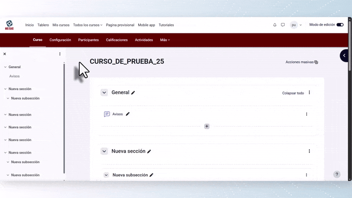
Task: Click Avisos activity link in content
Action: tap(117, 114)
